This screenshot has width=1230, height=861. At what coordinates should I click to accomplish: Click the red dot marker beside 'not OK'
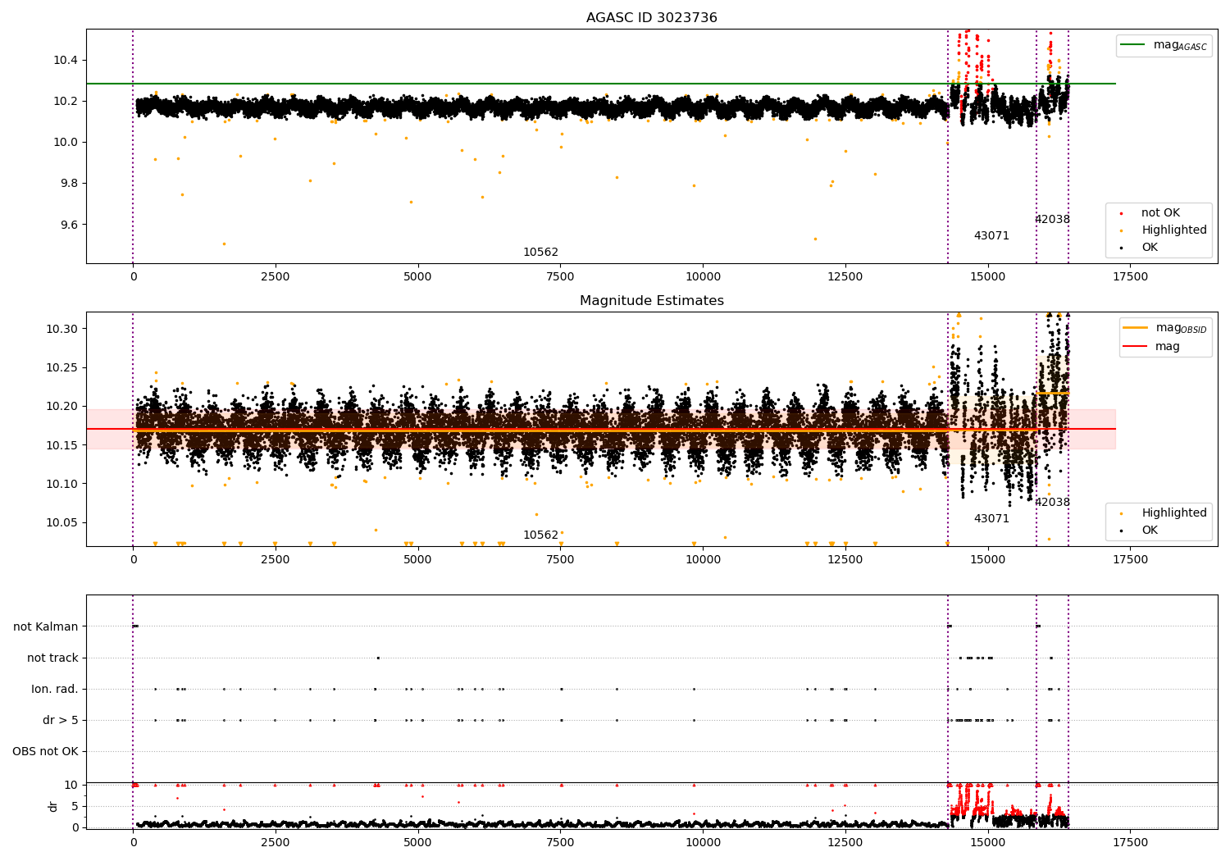(1121, 213)
